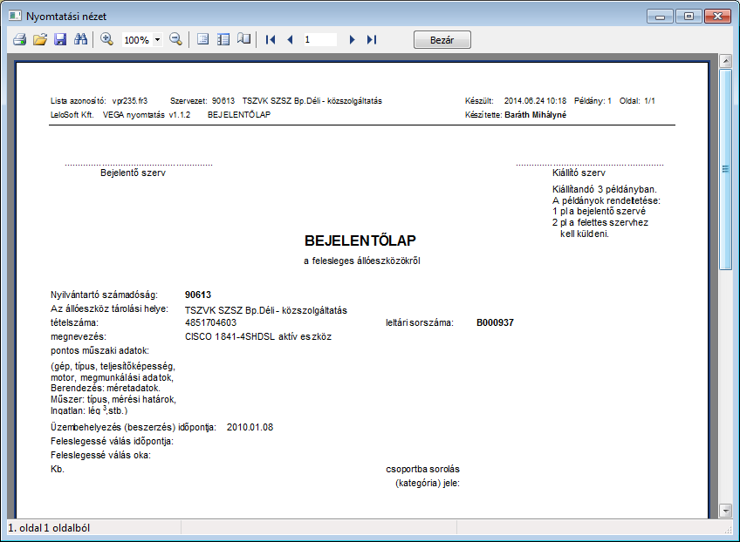740x542 pixels.
Task: Save the report with floppy disk icon
Action: tap(60, 39)
